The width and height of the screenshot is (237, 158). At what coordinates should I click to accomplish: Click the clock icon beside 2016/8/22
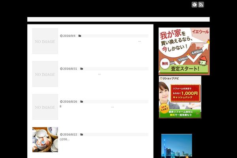pyautogui.click(x=61, y=135)
